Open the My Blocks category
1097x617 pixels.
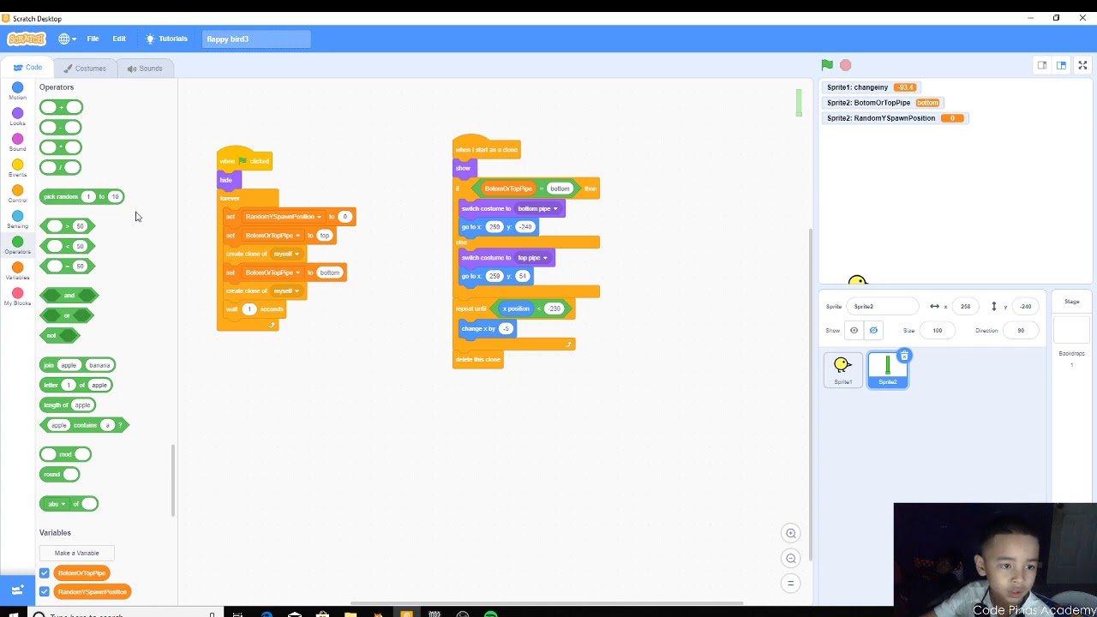pyautogui.click(x=17, y=297)
